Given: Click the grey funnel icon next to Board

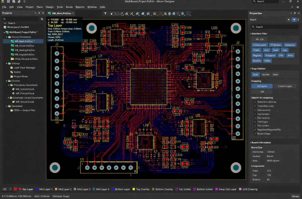Looking at the screenshot, I should tap(289, 20).
